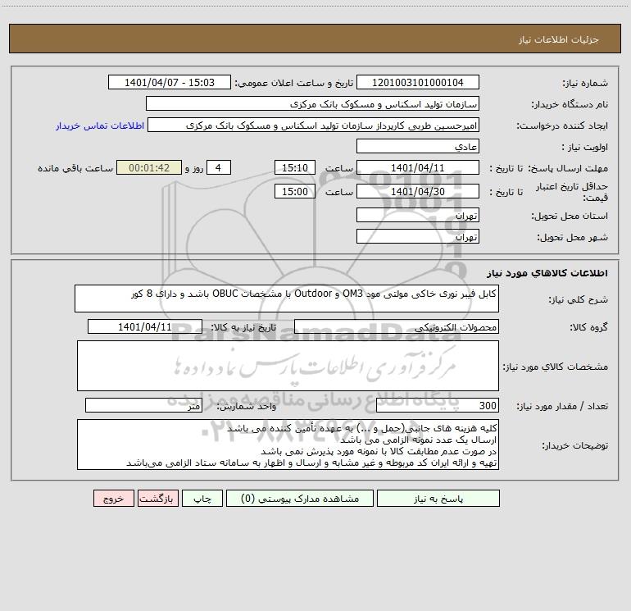Click the توضیحات خریدار text area

coord(288,445)
